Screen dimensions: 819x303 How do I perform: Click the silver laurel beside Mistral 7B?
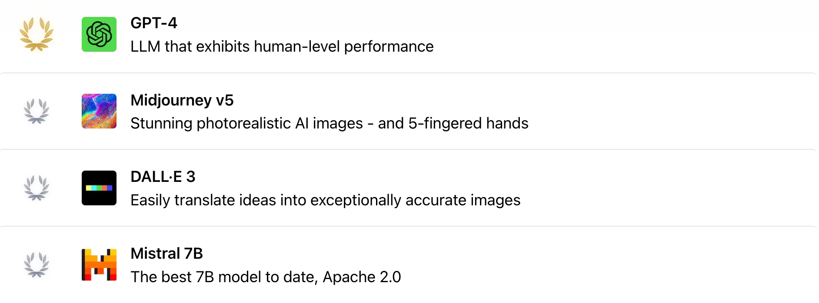37,265
